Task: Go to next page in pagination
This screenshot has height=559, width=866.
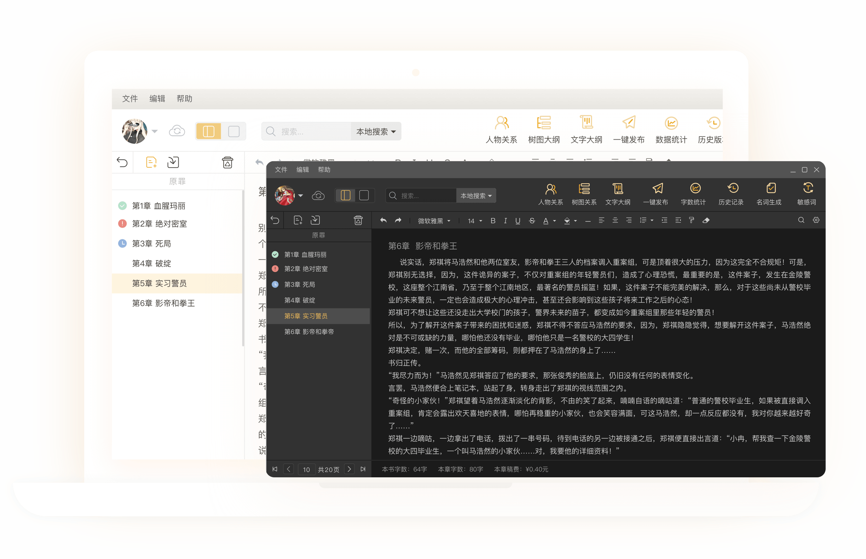Action: point(349,469)
